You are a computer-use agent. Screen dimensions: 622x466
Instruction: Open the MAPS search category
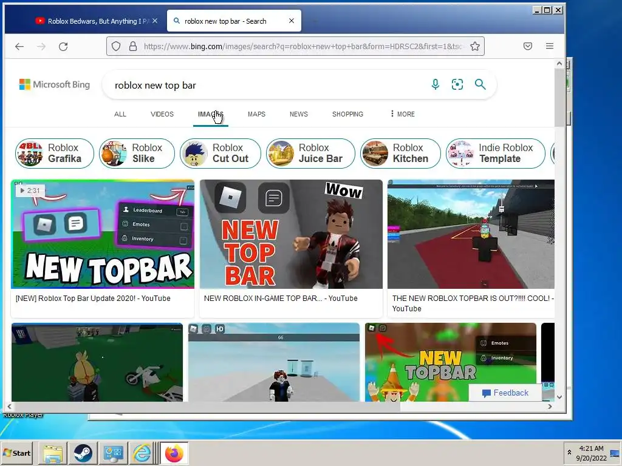click(256, 114)
